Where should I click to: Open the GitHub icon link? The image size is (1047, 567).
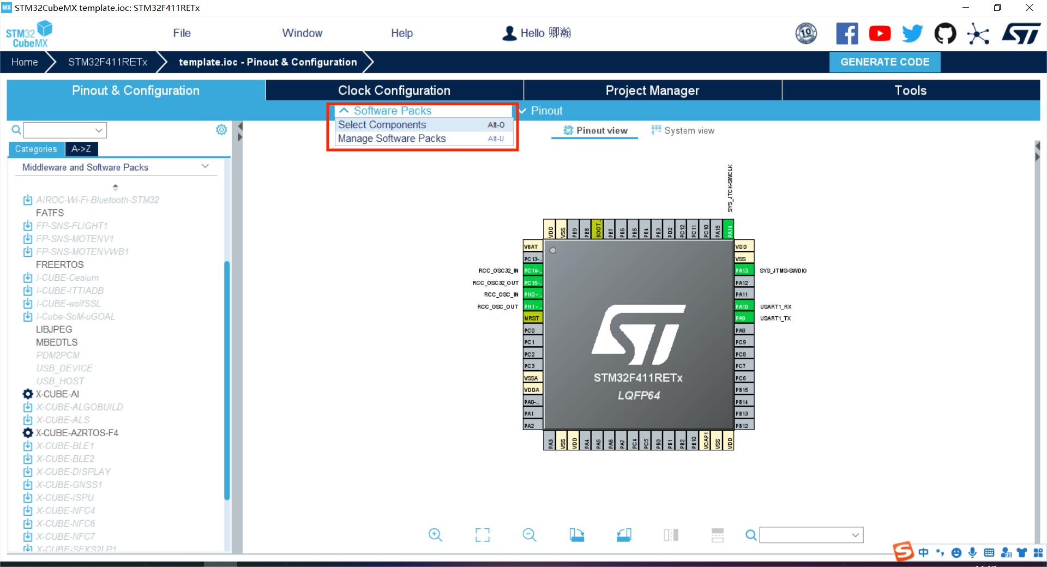[x=945, y=34]
